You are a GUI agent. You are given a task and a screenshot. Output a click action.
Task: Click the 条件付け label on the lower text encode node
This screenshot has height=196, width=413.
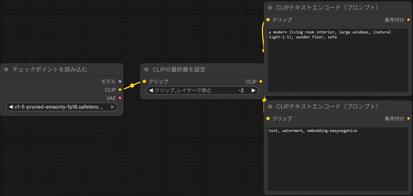[394, 119]
